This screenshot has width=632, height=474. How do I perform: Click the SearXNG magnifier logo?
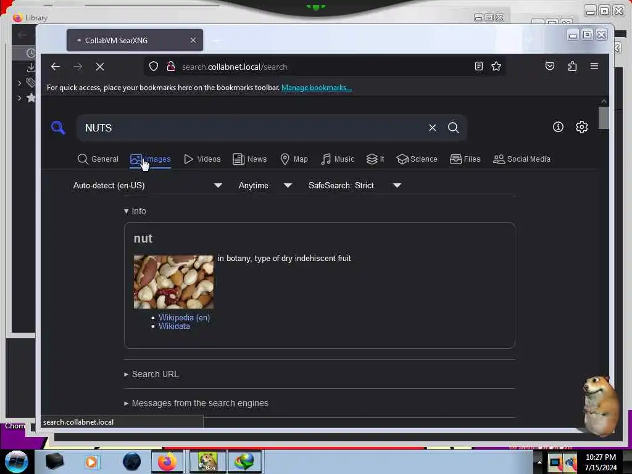[58, 128]
